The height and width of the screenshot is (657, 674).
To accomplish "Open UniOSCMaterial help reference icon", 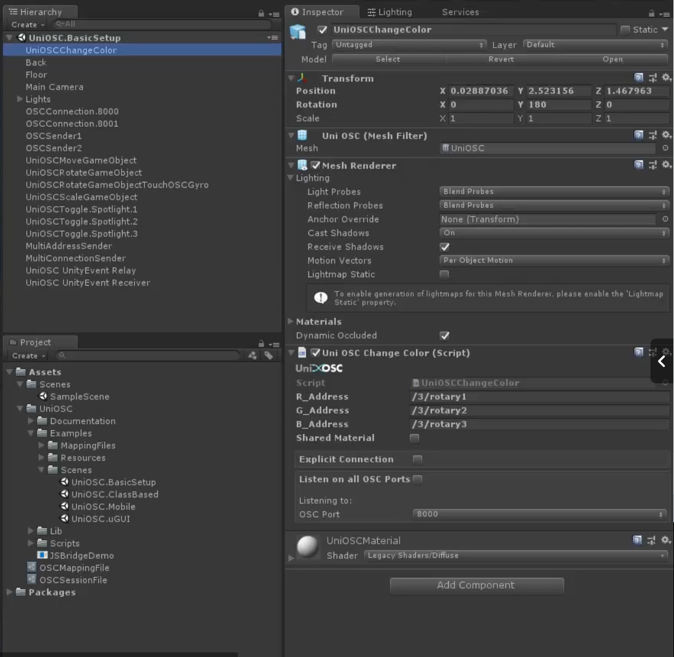I will coord(637,540).
